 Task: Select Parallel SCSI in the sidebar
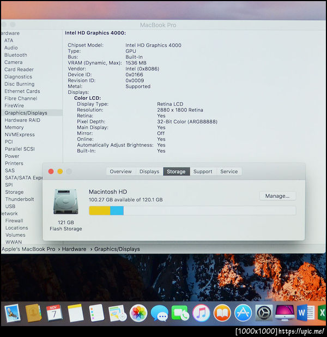[20, 149]
